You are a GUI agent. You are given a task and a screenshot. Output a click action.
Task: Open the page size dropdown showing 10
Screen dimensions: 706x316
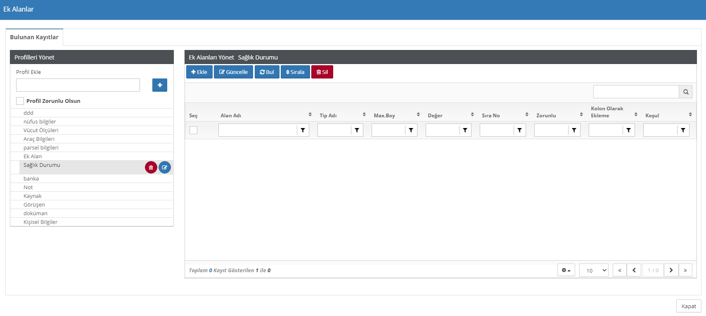593,270
